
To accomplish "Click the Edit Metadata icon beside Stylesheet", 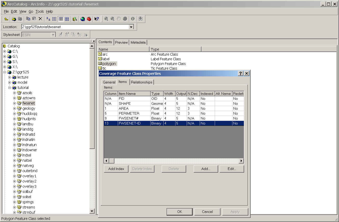I will [x=60, y=35].
